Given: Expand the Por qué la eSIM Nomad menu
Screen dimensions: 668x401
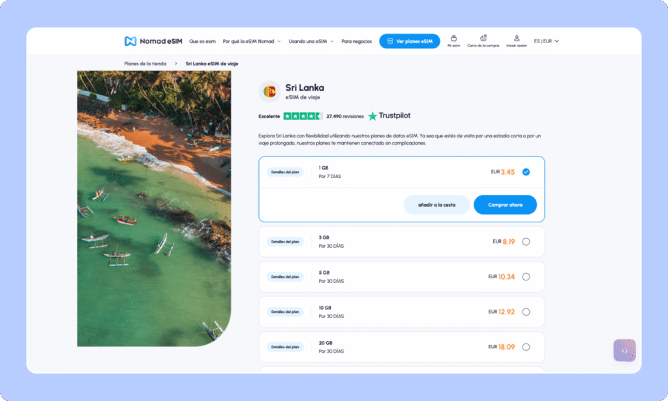Looking at the screenshot, I should [251, 41].
